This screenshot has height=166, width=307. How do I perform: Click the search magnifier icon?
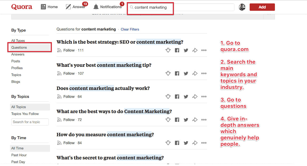pos(132,7)
